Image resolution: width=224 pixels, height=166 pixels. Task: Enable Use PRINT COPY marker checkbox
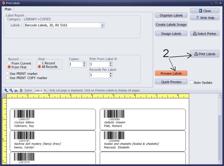pyautogui.click(x=7, y=78)
